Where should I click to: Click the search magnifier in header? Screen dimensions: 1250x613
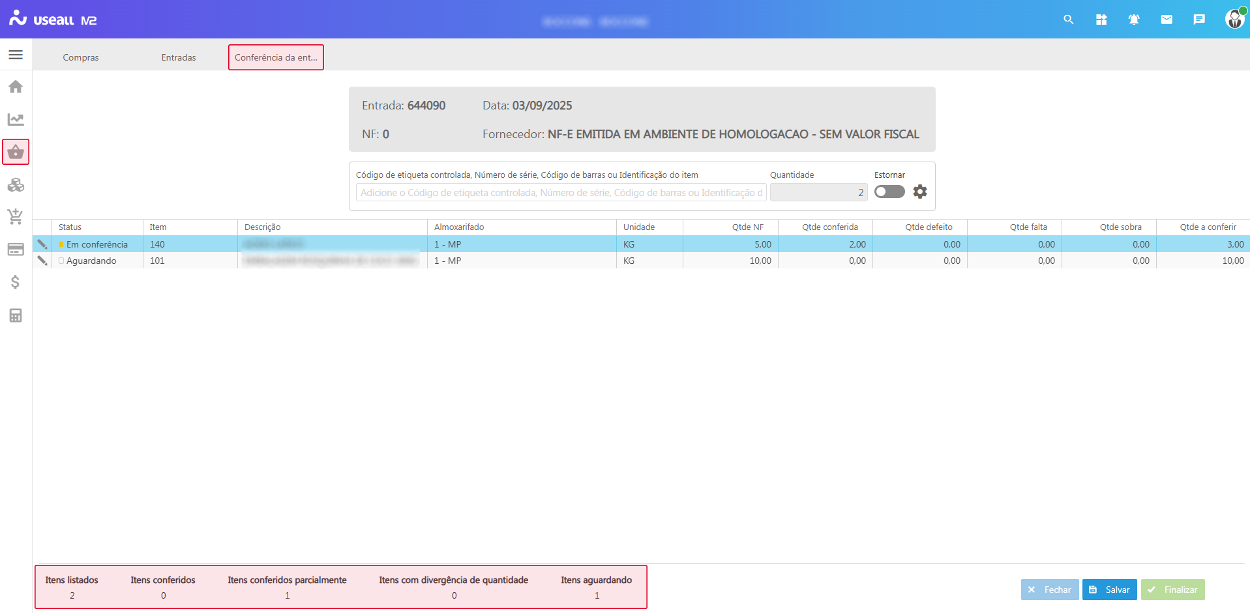[x=1068, y=20]
